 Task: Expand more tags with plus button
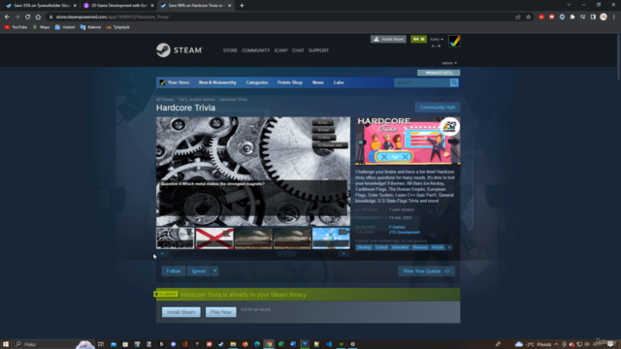click(x=449, y=247)
